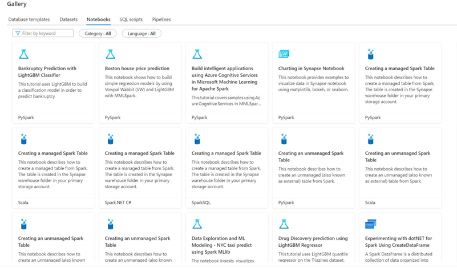
Task: Open Experimenting with dotNET for Spark title
Action: click(398, 242)
